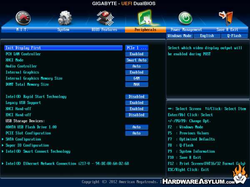Click the BIOS Features chip icon
250x187 pixels.
click(105, 18)
